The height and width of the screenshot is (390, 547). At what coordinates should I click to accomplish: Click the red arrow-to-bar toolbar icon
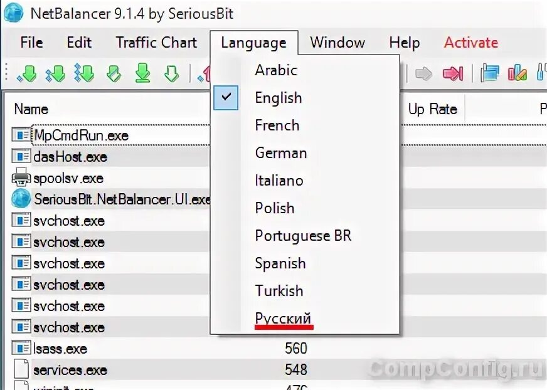coord(452,73)
